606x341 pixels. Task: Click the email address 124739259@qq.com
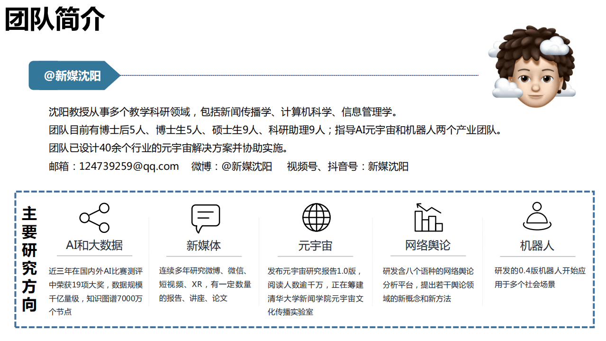coord(129,166)
